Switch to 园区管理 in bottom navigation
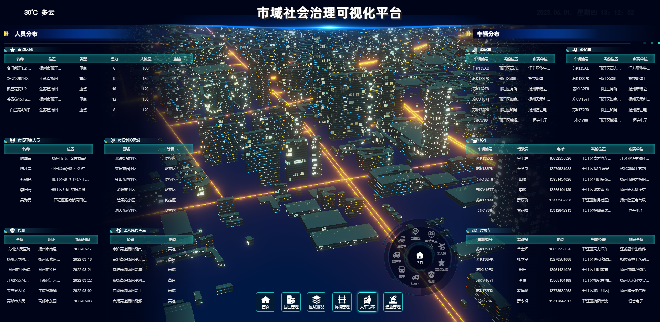This screenshot has height=322, width=660. (x=291, y=302)
